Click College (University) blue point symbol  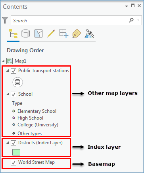tap(13, 125)
